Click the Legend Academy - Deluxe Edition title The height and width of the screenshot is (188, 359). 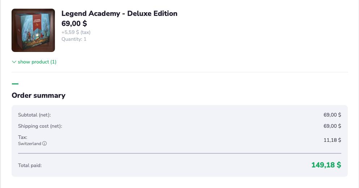[119, 13]
